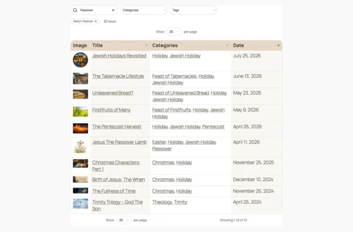The height and width of the screenshot is (232, 353).
Task: Open the Categories filter dropdown
Action: [x=144, y=10]
